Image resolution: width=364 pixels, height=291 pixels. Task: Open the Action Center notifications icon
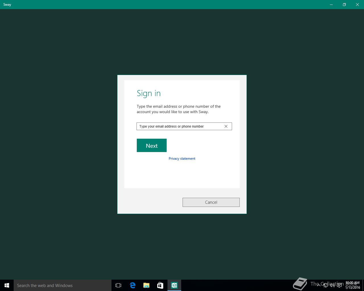pyautogui.click(x=339, y=285)
